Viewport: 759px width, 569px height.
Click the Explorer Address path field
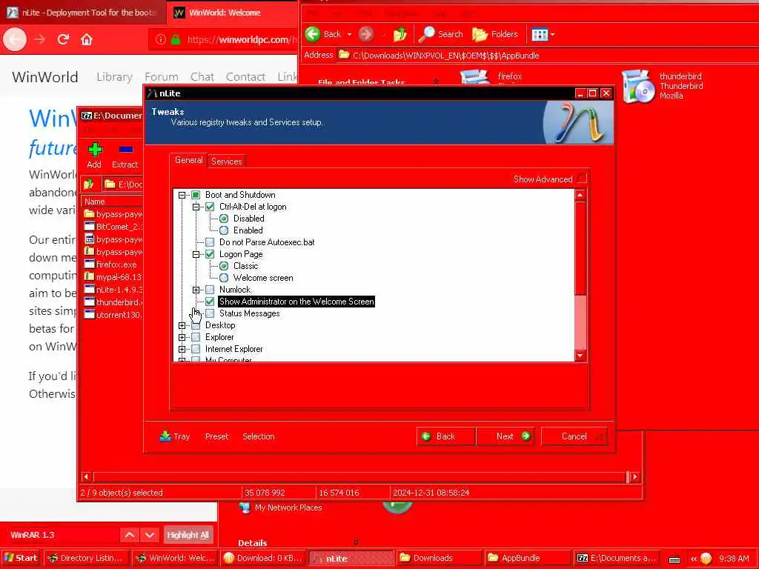548,55
